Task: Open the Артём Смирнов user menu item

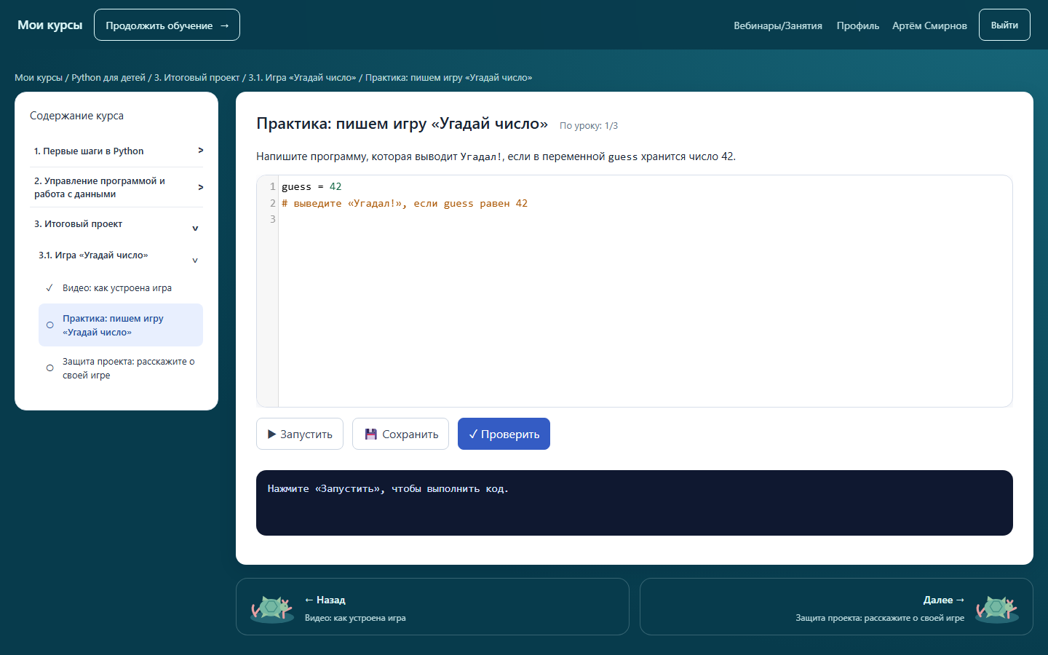Action: (929, 25)
